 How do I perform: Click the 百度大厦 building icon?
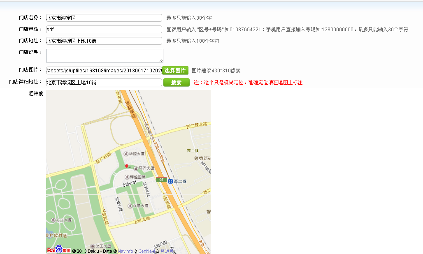[130, 206]
